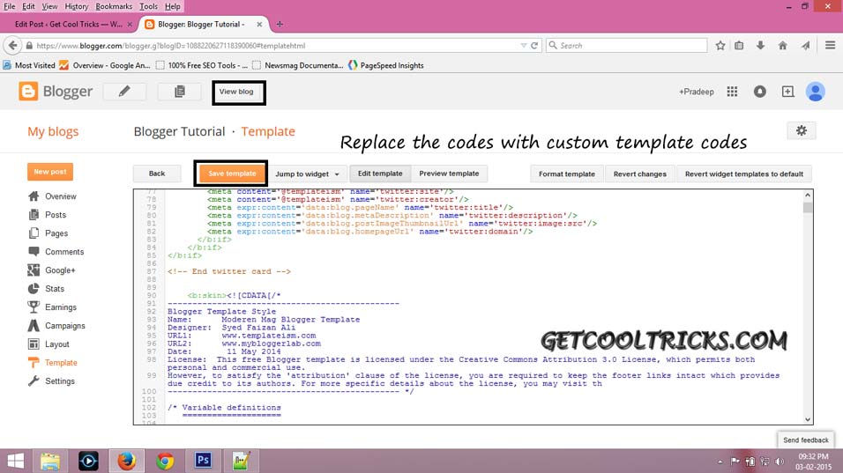This screenshot has height=473, width=843.
Task: Open PageSpeed Insights bookmark
Action: pyautogui.click(x=386, y=65)
